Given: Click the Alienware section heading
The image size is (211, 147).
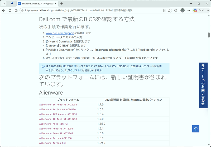Looking at the screenshot, I should tap(51, 93).
